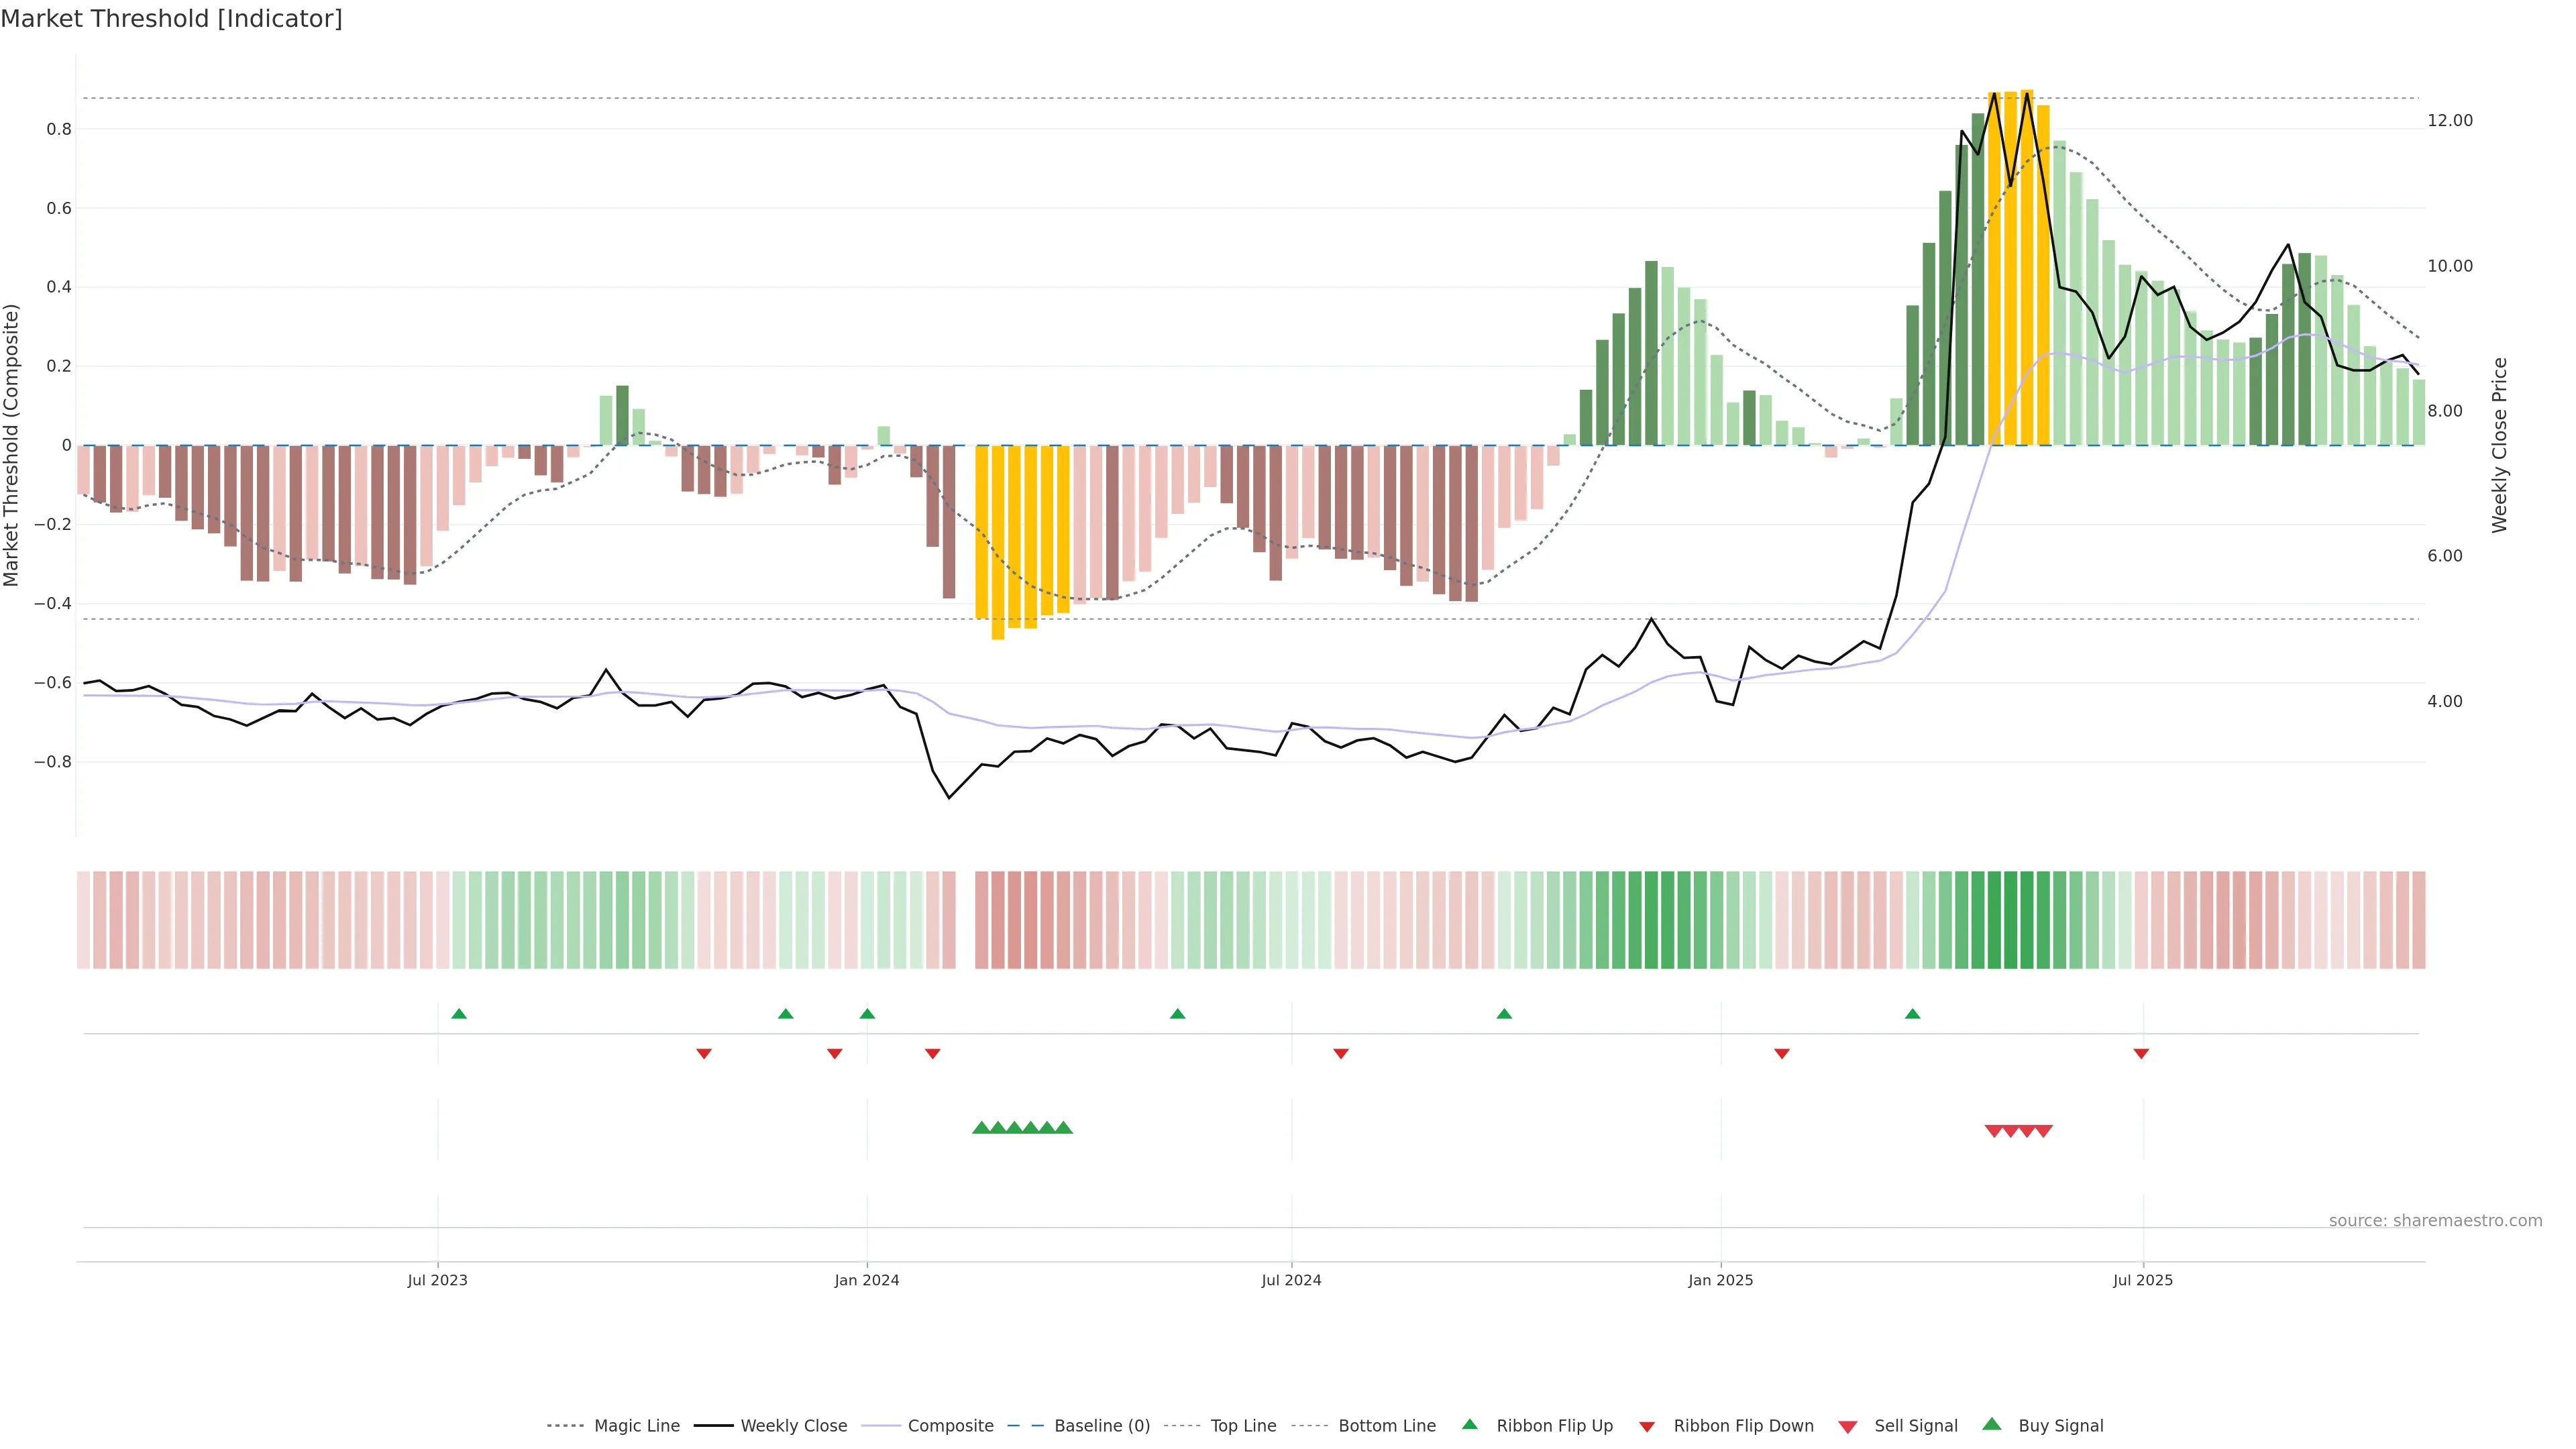Click the first green Buy Signal triangle
2576x1449 pixels.
[x=981, y=1128]
